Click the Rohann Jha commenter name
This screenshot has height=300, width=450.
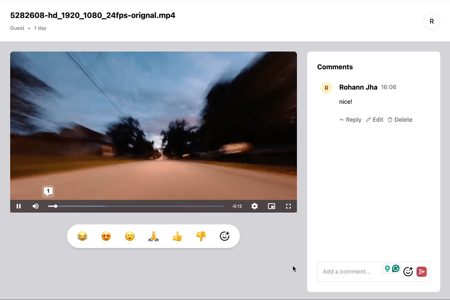click(358, 87)
